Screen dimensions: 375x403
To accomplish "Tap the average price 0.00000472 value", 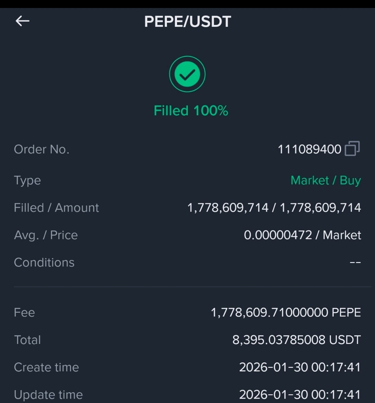I will coord(278,235).
